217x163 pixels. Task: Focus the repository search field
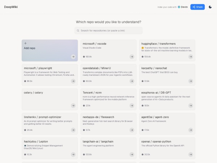pyautogui.click(x=109, y=30)
